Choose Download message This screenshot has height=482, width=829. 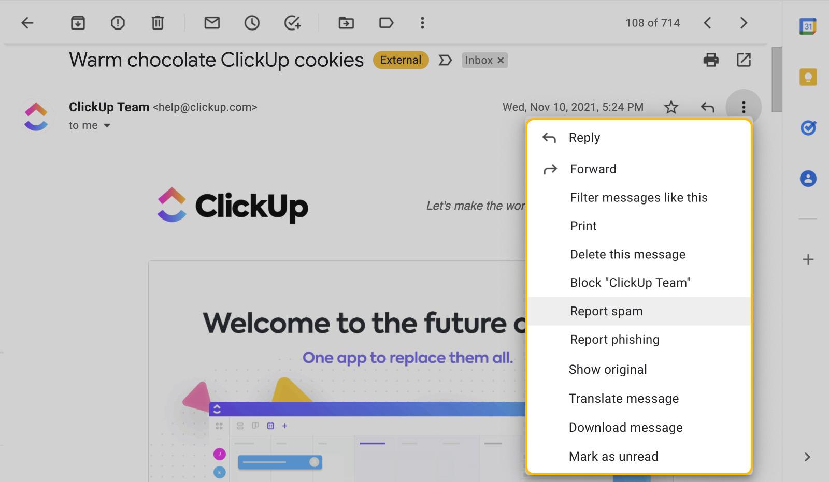pos(639,428)
